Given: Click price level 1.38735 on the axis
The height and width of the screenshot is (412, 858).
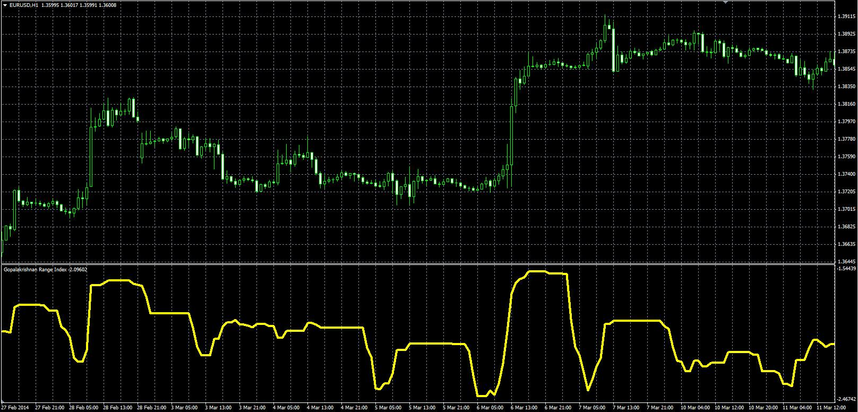Looking at the screenshot, I should [x=846, y=51].
